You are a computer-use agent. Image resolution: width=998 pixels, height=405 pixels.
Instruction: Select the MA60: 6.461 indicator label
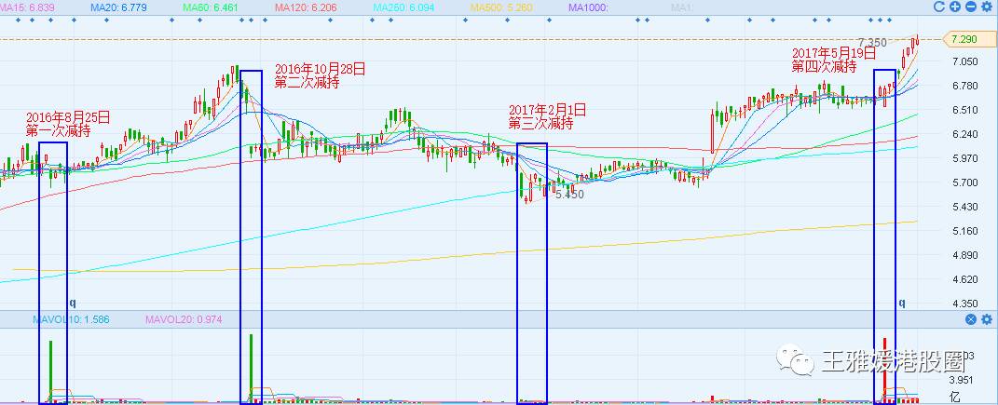pos(209,7)
